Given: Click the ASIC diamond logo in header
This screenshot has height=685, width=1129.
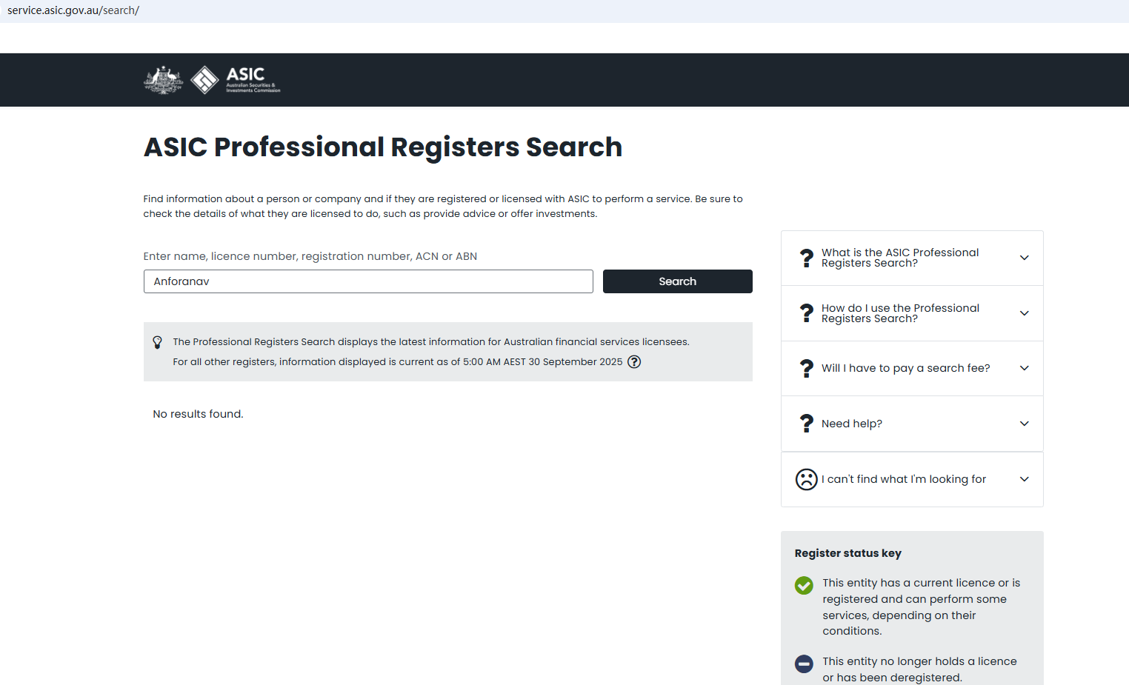Looking at the screenshot, I should click(x=204, y=80).
